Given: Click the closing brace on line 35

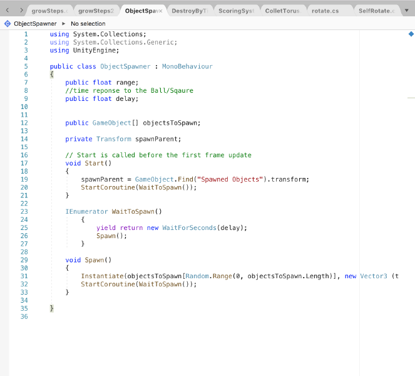Looking at the screenshot, I should [x=52, y=308].
